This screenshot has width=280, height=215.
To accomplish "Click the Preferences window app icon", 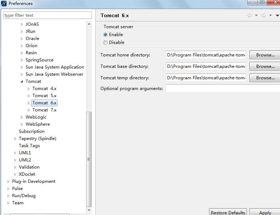I will pyautogui.click(x=4, y=4).
